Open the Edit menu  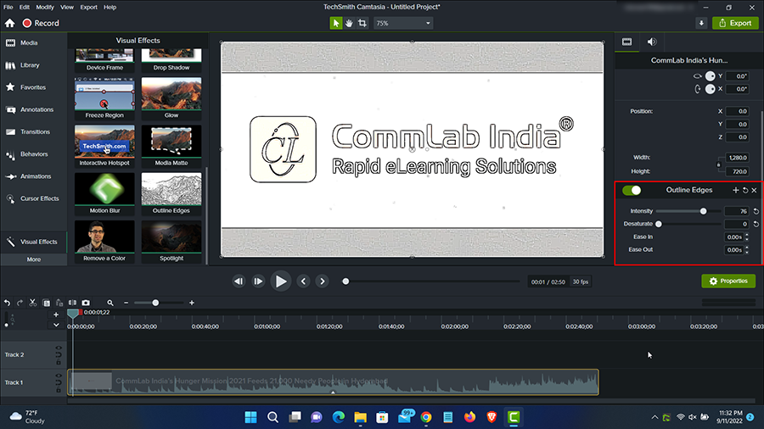coord(25,7)
